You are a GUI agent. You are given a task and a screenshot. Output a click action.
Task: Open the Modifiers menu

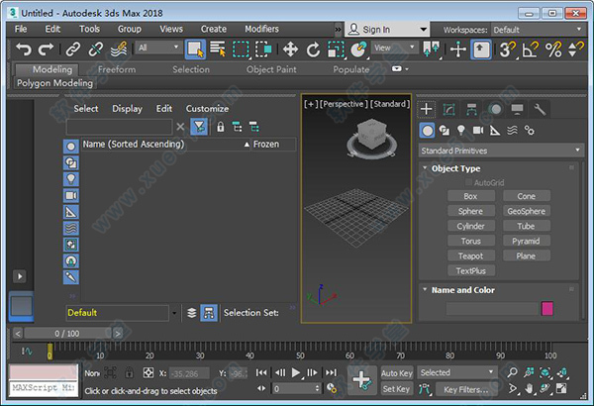(x=261, y=29)
